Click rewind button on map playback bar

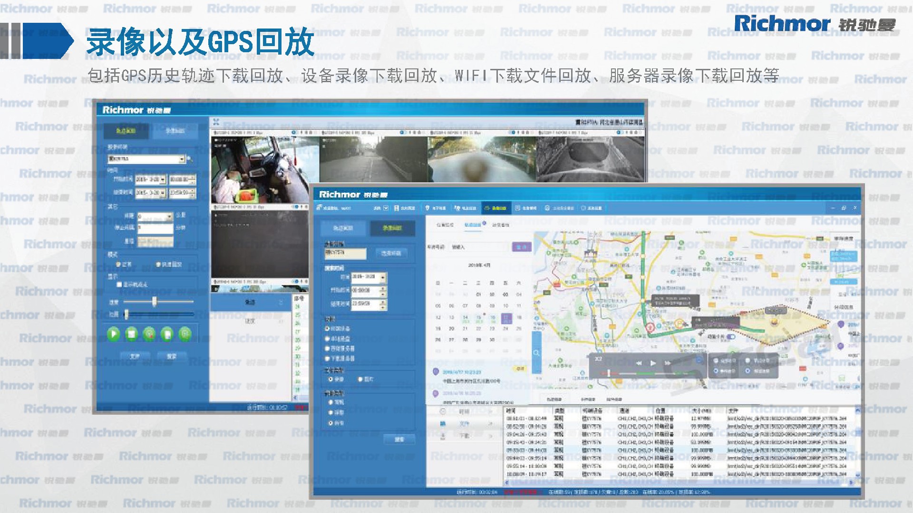coord(639,363)
